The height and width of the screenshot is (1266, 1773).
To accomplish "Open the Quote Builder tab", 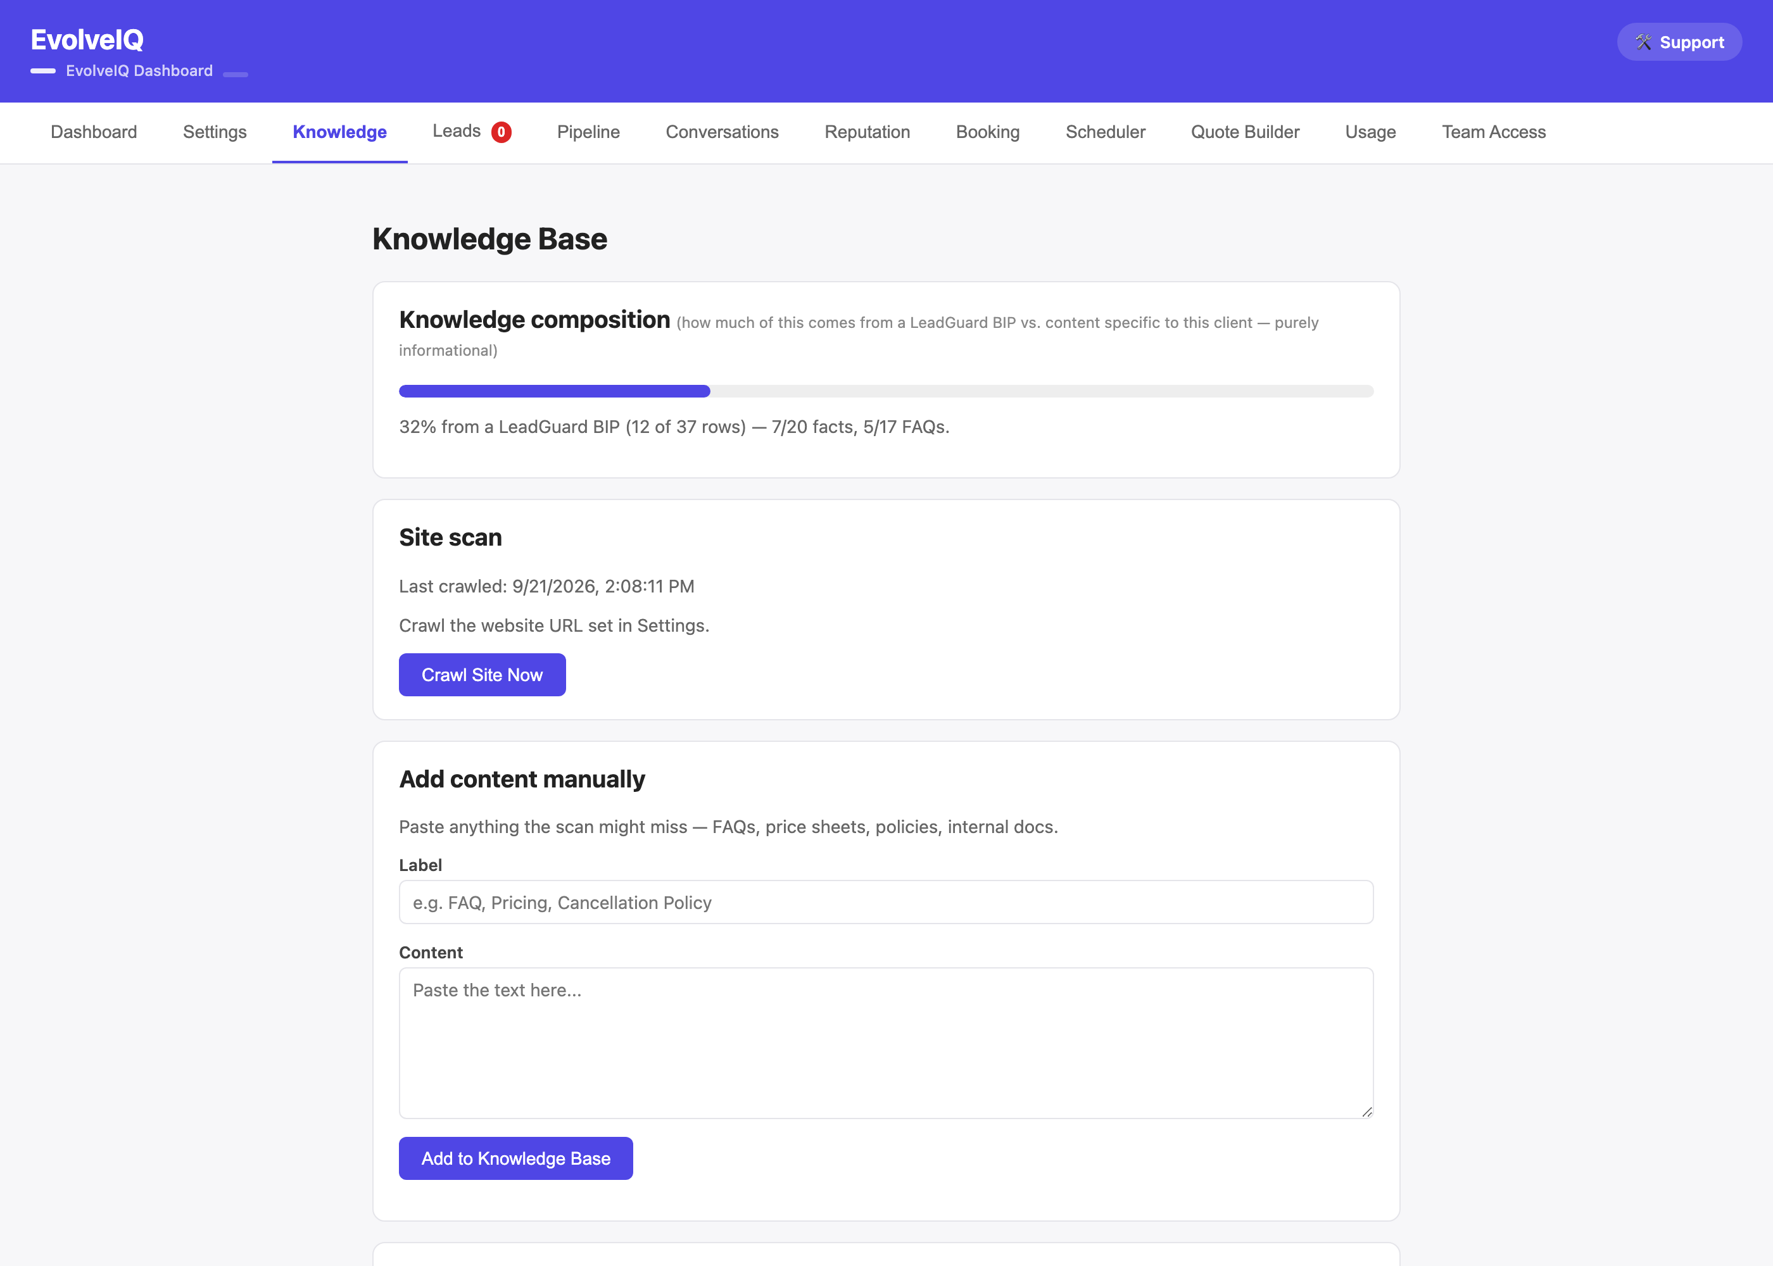I will pyautogui.click(x=1245, y=132).
